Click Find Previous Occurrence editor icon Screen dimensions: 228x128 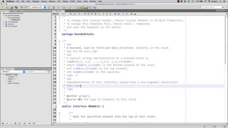click(88, 14)
